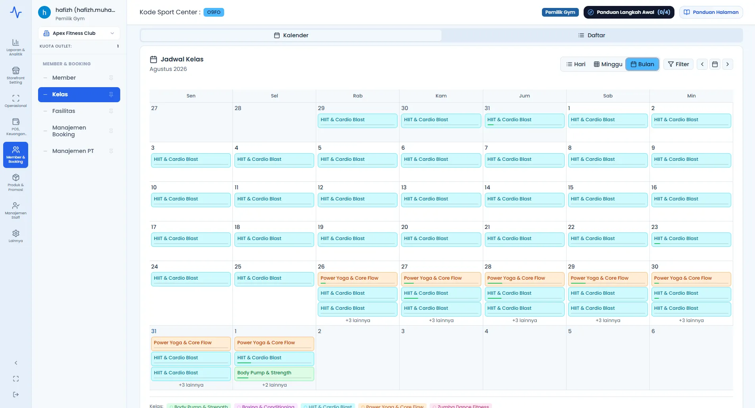Viewport: 755px width, 408px height.
Task: Open Manajemen Staff sidebar icon
Action: pyautogui.click(x=15, y=210)
